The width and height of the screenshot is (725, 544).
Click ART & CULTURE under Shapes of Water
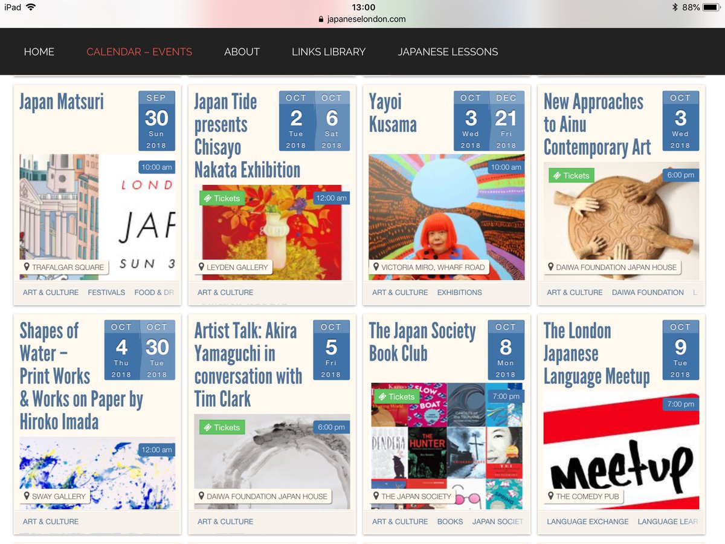pos(51,522)
